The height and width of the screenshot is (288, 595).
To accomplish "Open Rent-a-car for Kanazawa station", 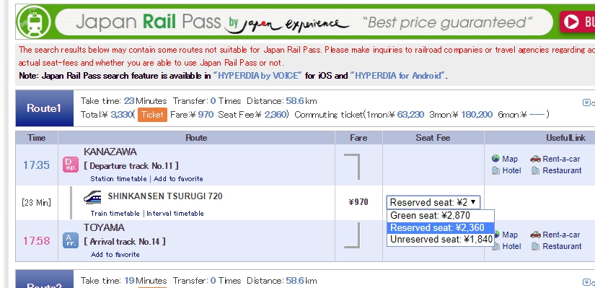I will point(555,159).
